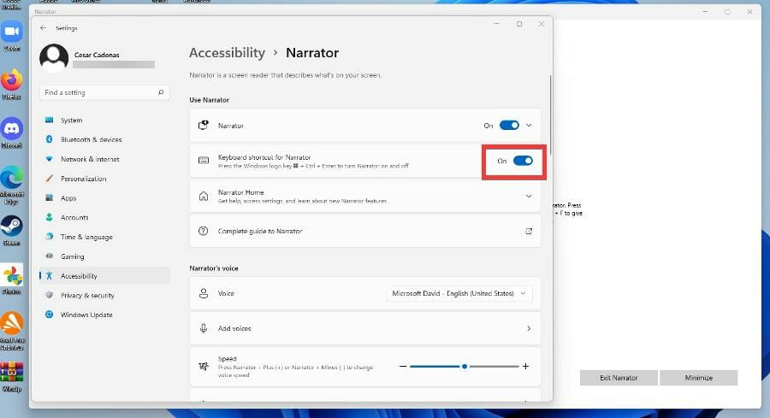Decrease voice speed with minus button
Viewport: 770px width, 418px height.
(403, 367)
